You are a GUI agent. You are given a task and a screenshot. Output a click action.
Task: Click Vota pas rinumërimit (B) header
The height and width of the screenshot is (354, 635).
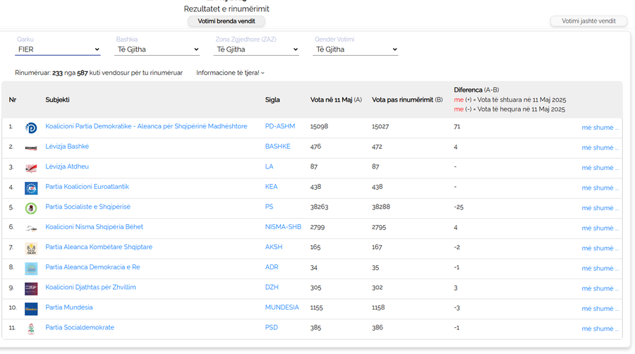coord(407,99)
